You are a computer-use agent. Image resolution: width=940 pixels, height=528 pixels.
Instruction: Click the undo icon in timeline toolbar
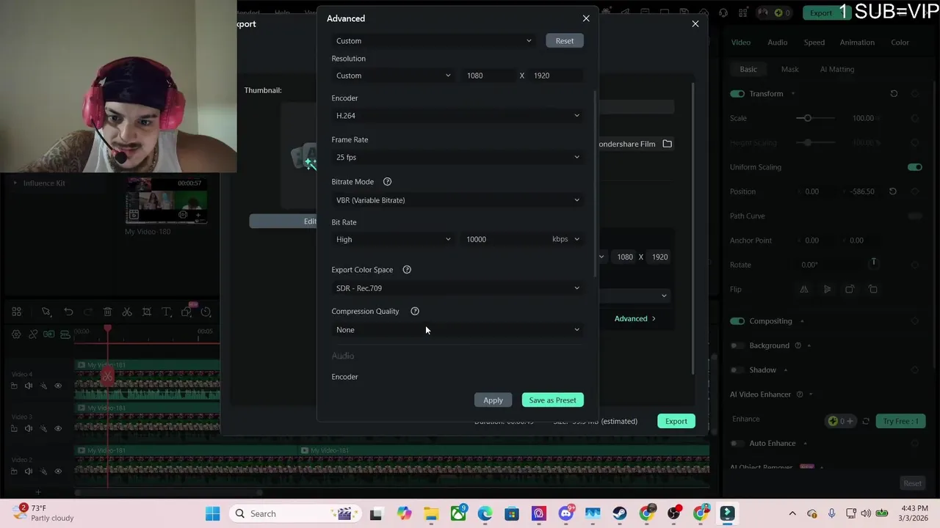point(68,312)
